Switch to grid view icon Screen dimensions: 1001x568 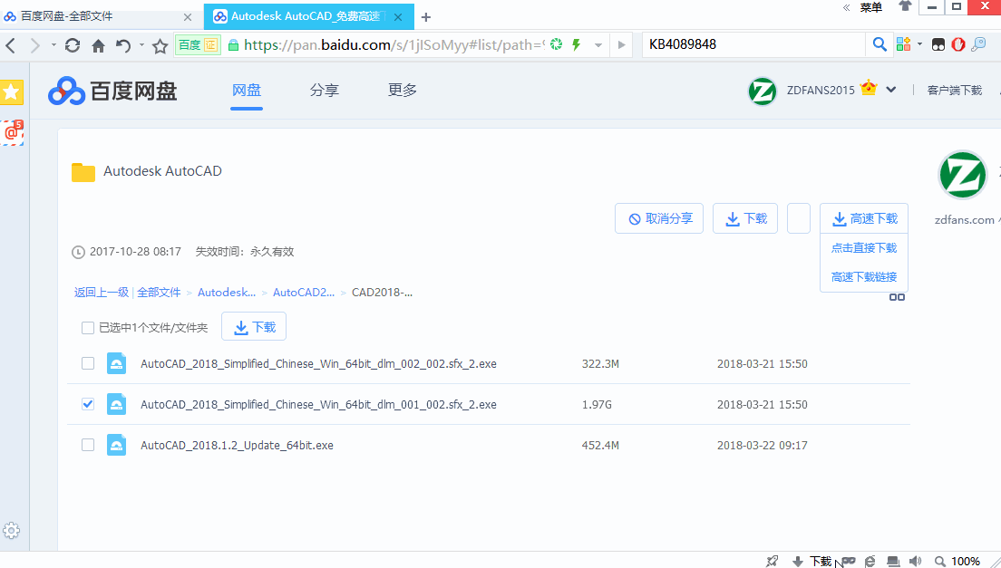pos(896,297)
